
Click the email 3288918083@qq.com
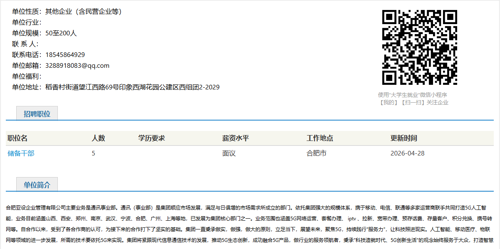click(x=77, y=65)
